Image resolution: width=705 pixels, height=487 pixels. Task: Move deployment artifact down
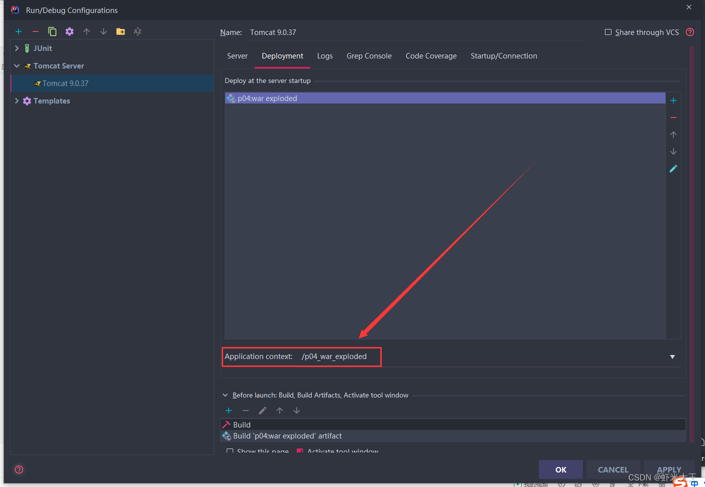(673, 151)
